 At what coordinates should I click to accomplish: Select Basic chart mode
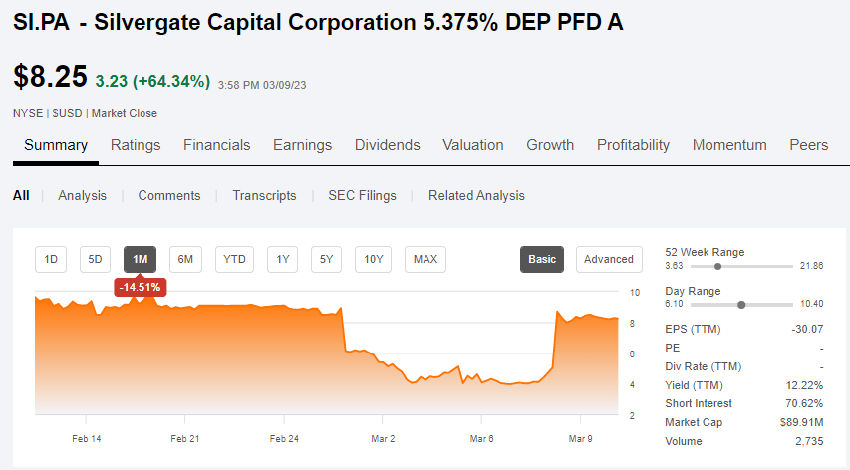(542, 259)
